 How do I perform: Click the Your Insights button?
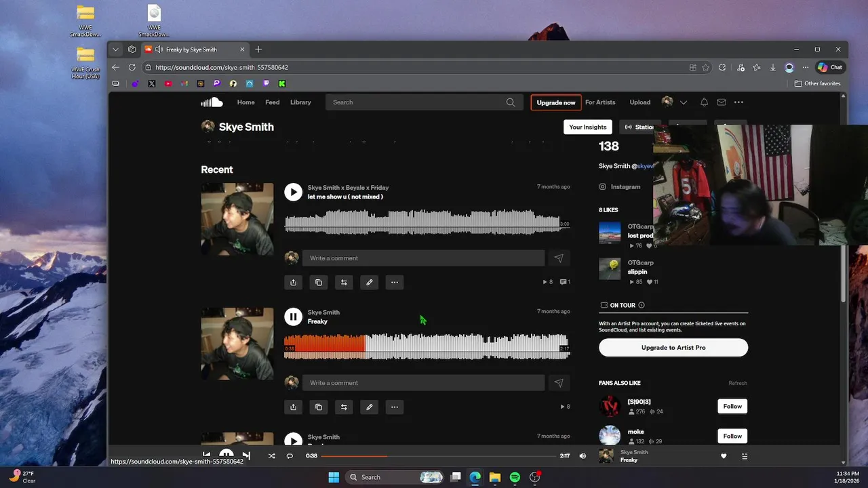pyautogui.click(x=587, y=127)
